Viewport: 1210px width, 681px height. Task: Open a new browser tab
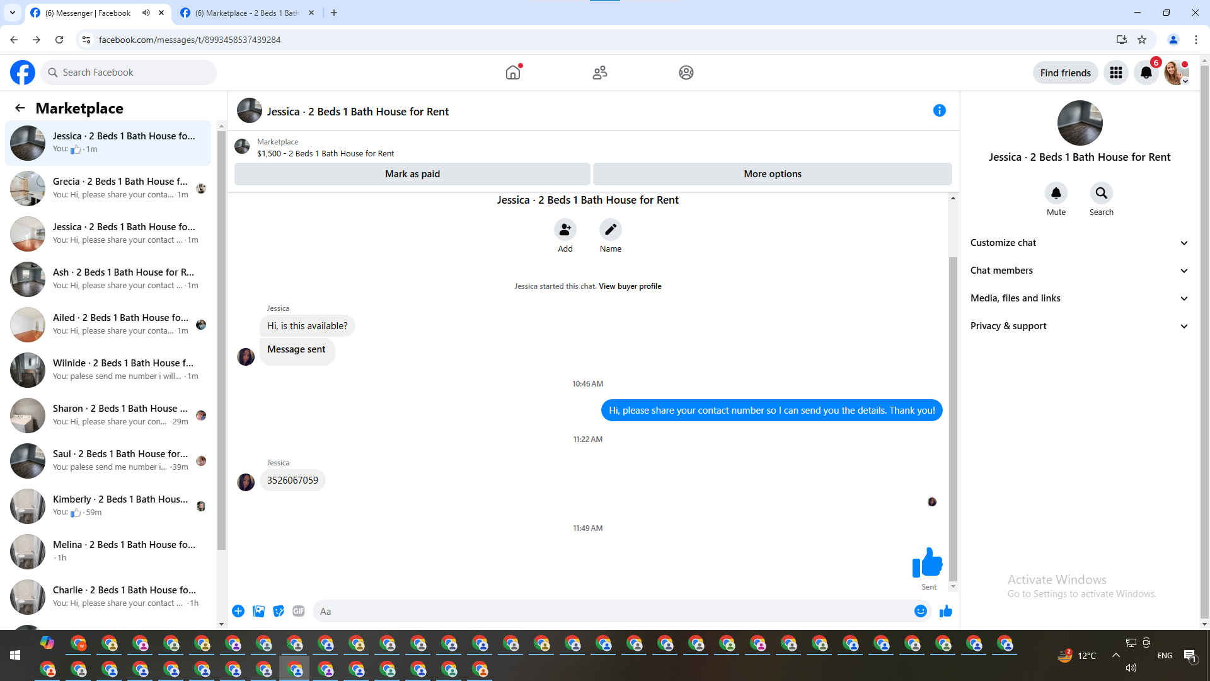click(x=334, y=13)
